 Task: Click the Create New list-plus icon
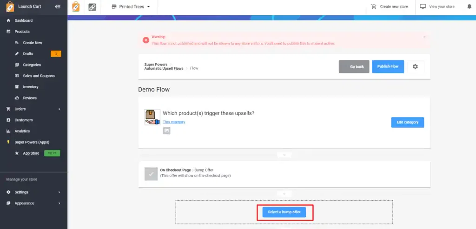tap(17, 43)
